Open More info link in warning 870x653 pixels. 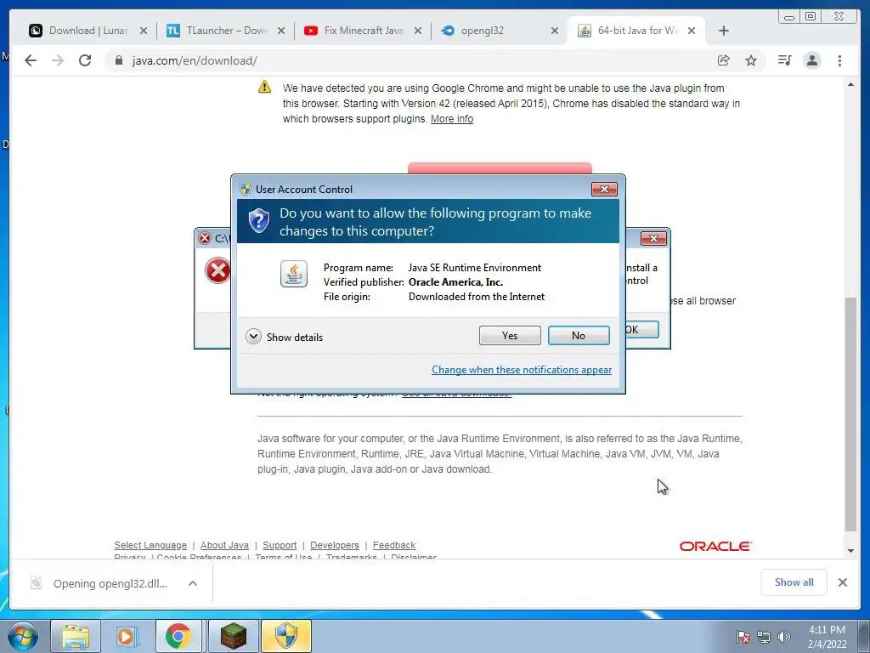click(452, 119)
